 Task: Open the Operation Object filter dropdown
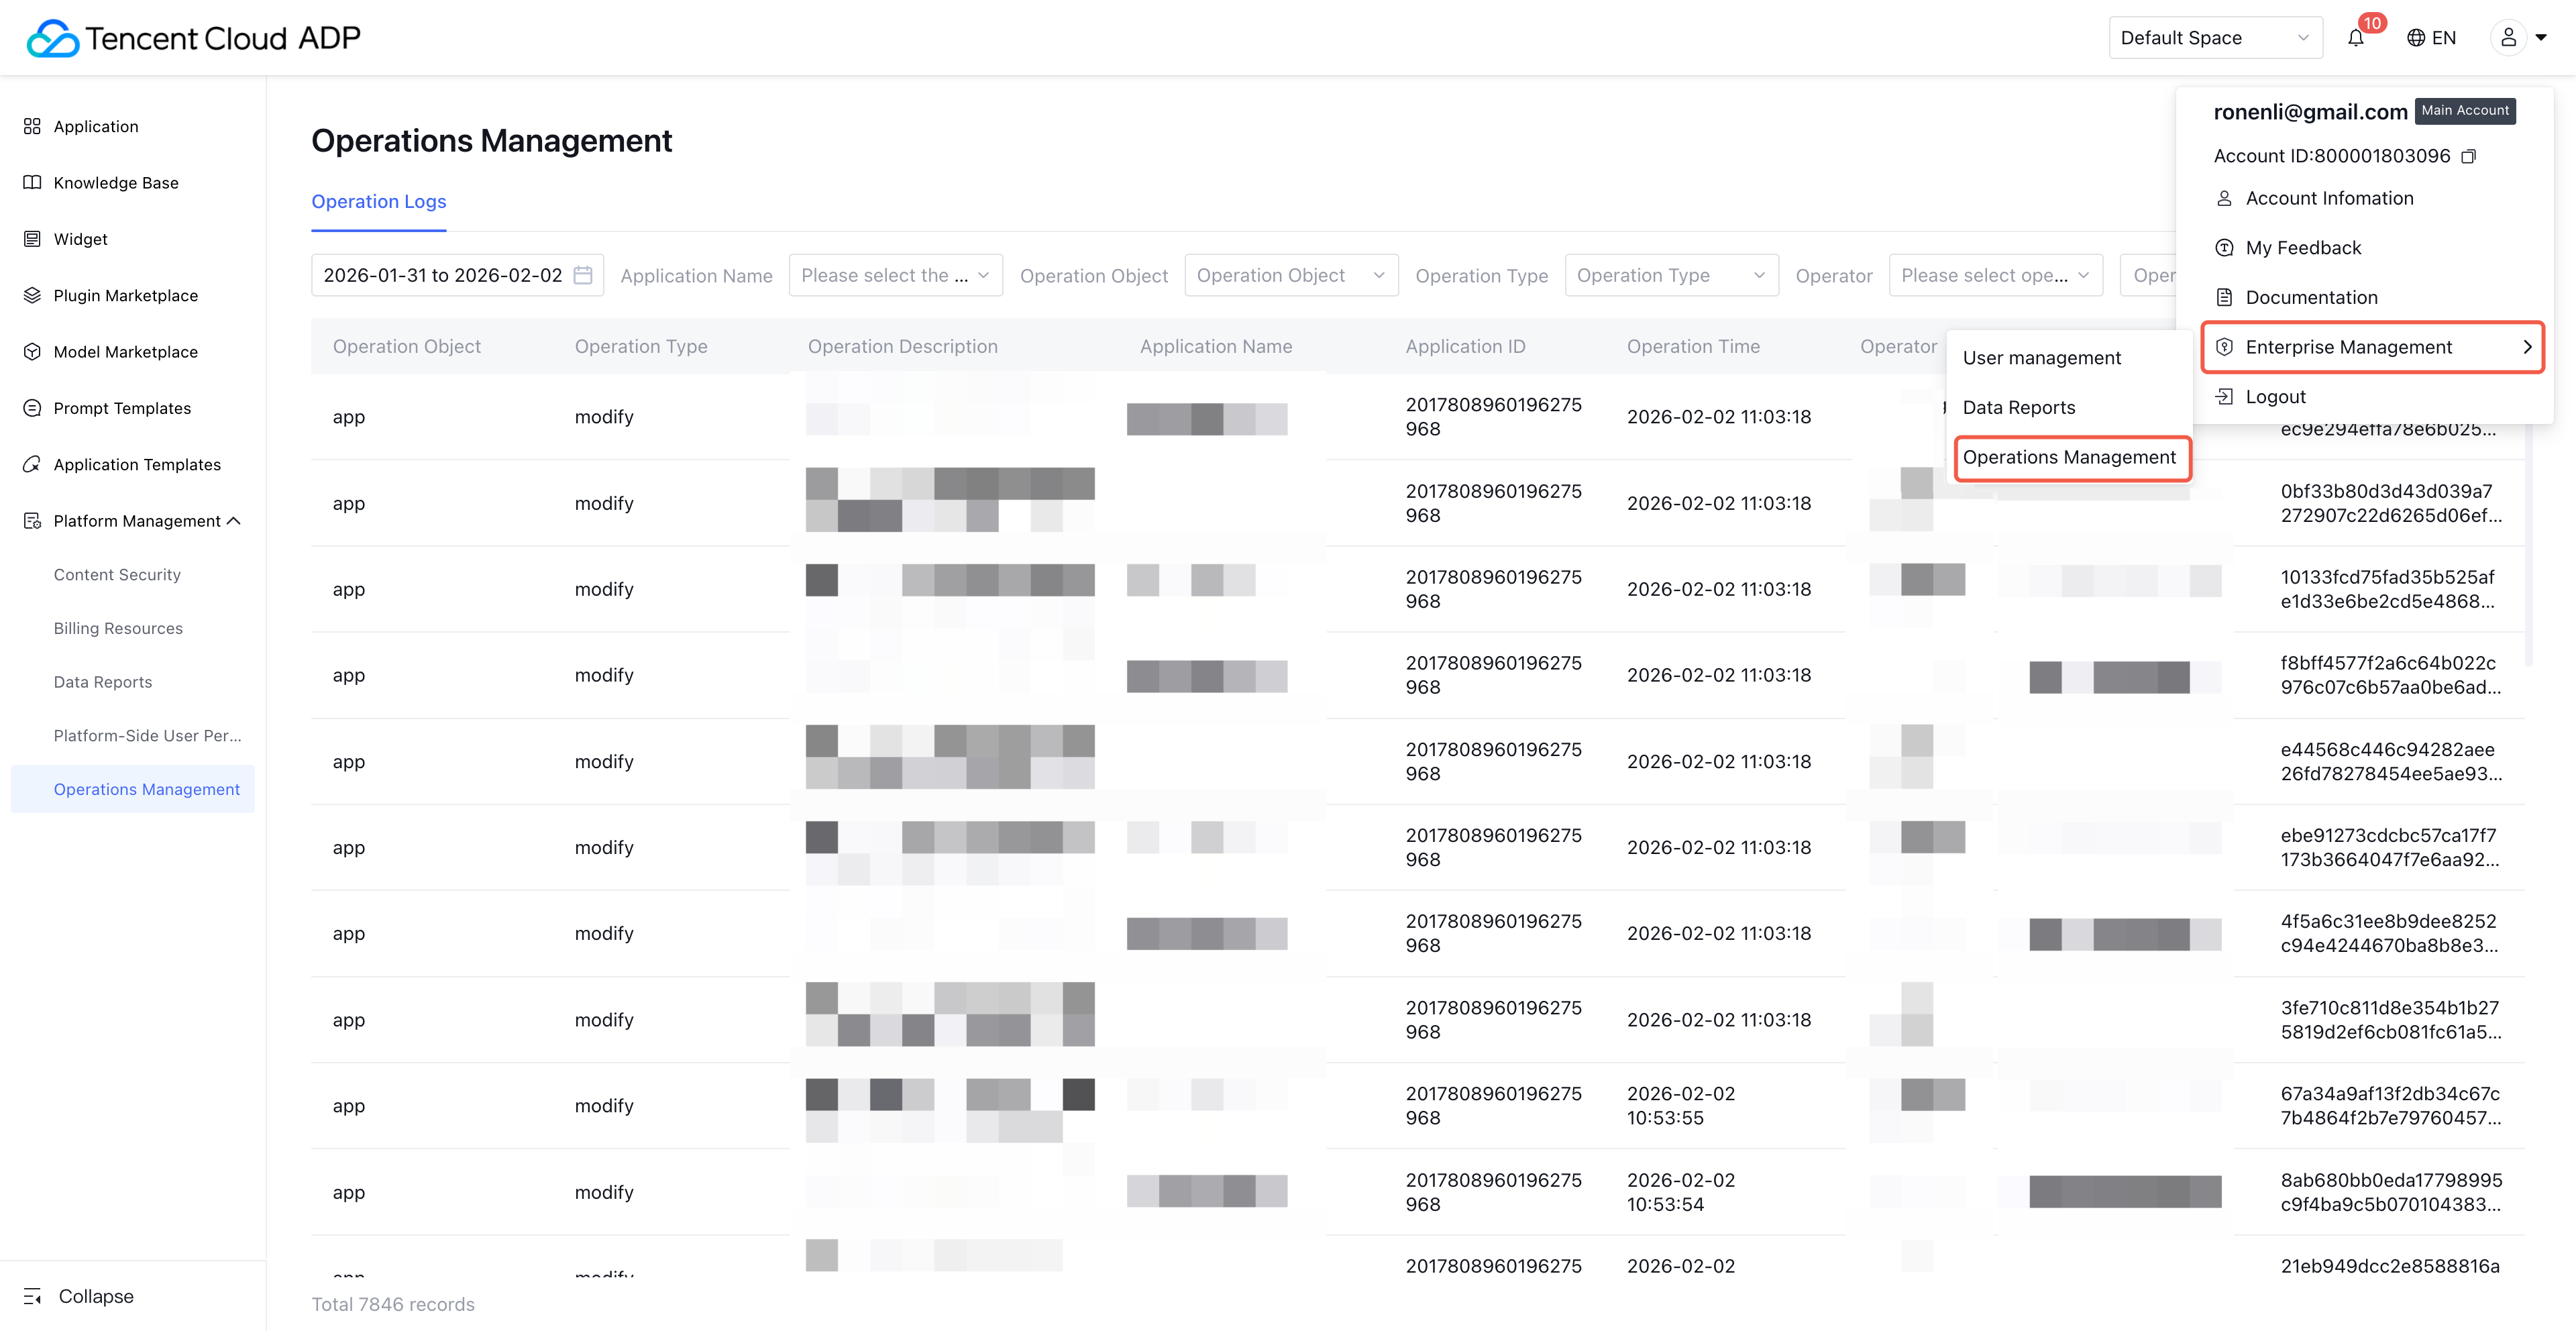1290,275
